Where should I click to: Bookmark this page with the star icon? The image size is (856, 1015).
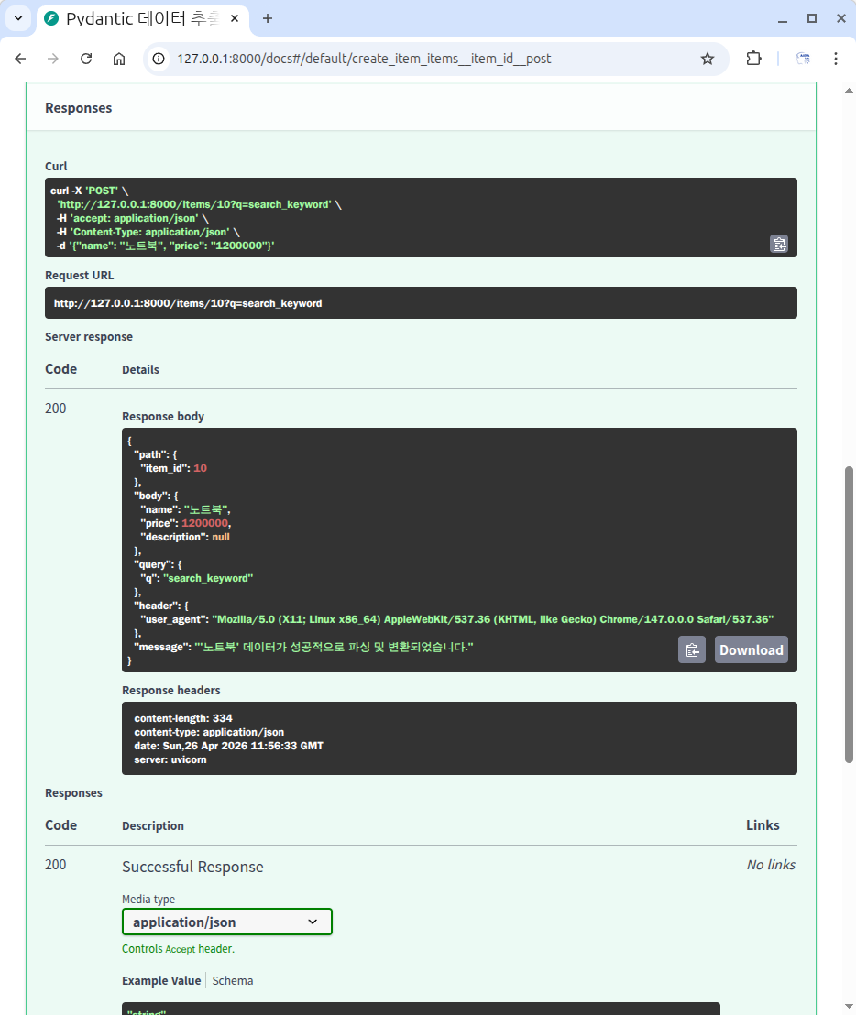[x=708, y=59]
